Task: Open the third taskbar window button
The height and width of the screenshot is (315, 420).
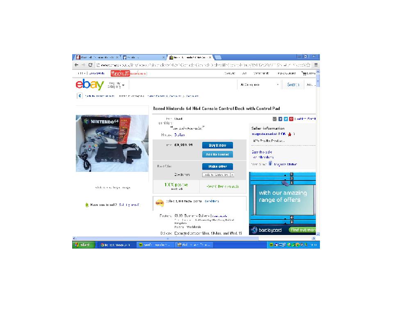Action: coord(194,245)
